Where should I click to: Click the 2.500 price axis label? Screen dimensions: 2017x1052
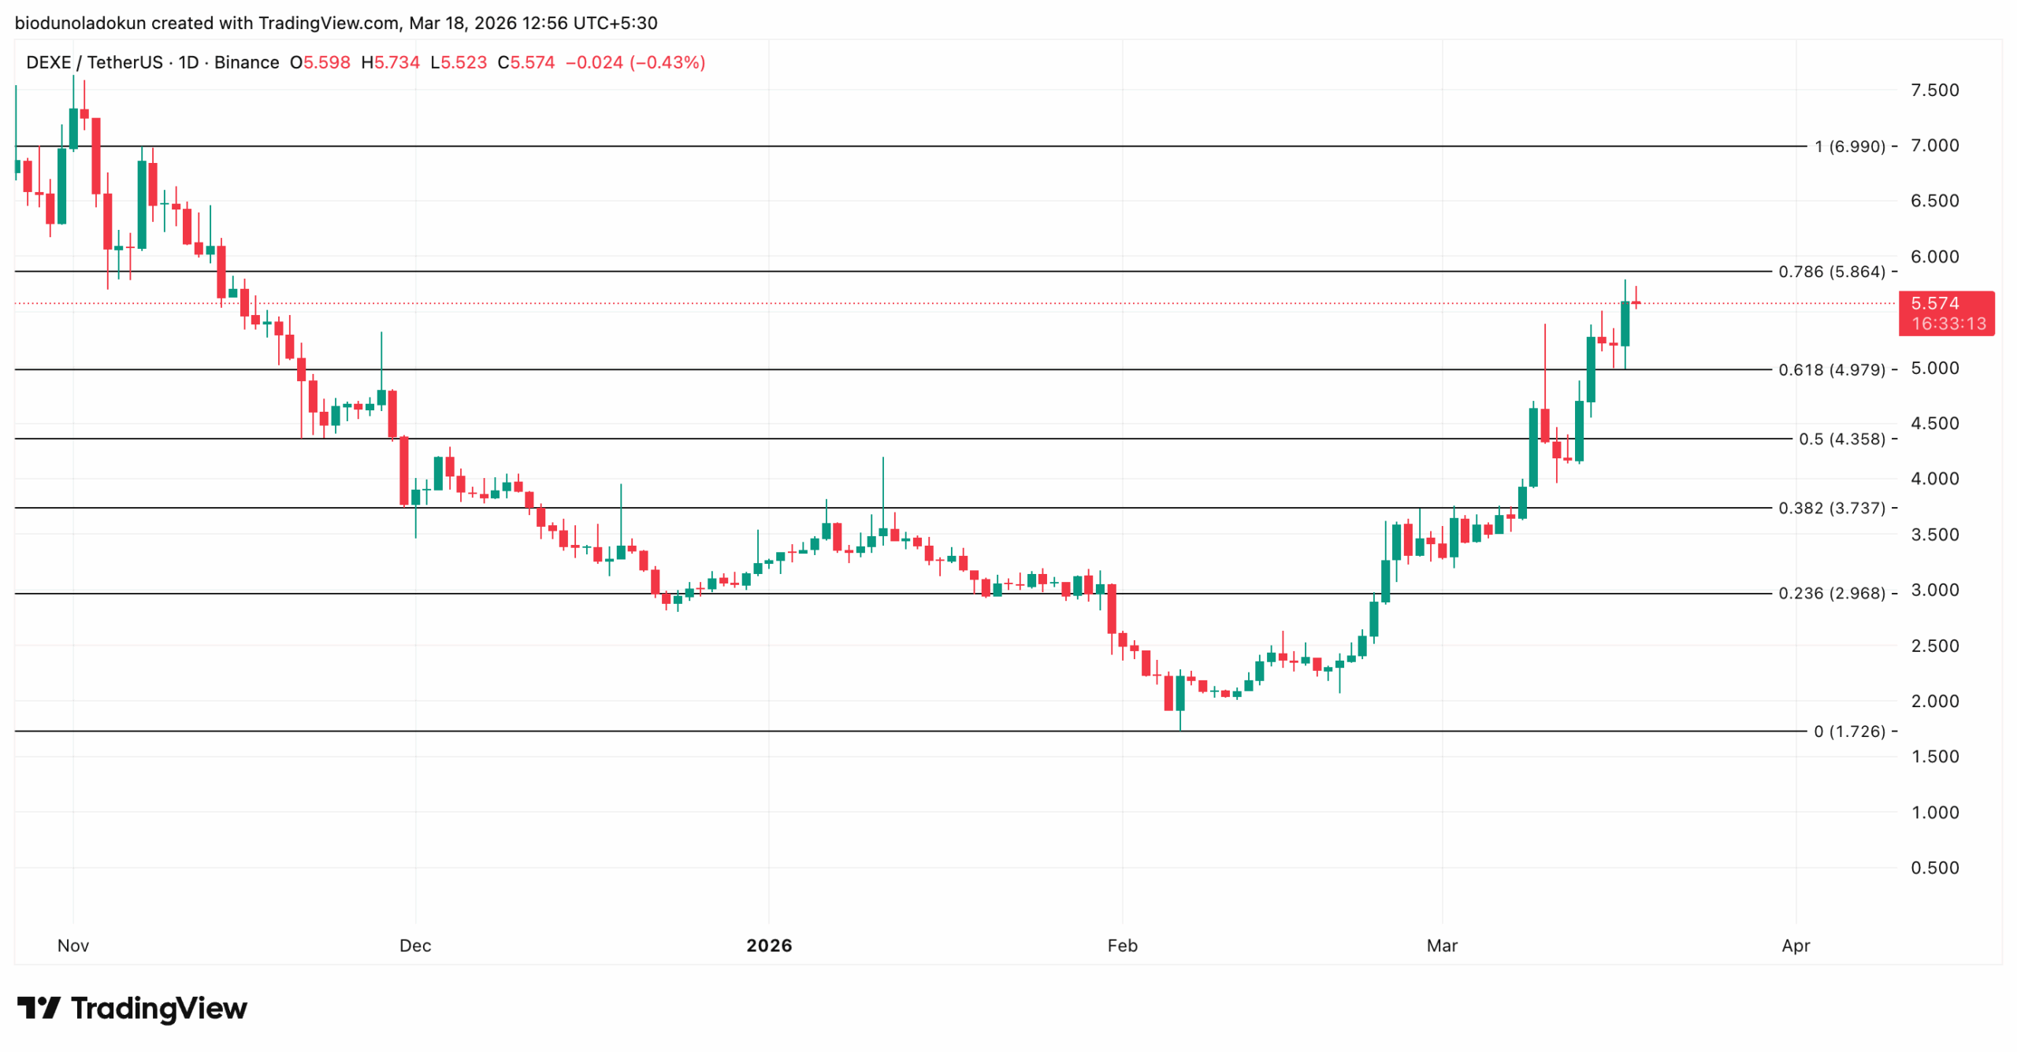pos(1934,646)
